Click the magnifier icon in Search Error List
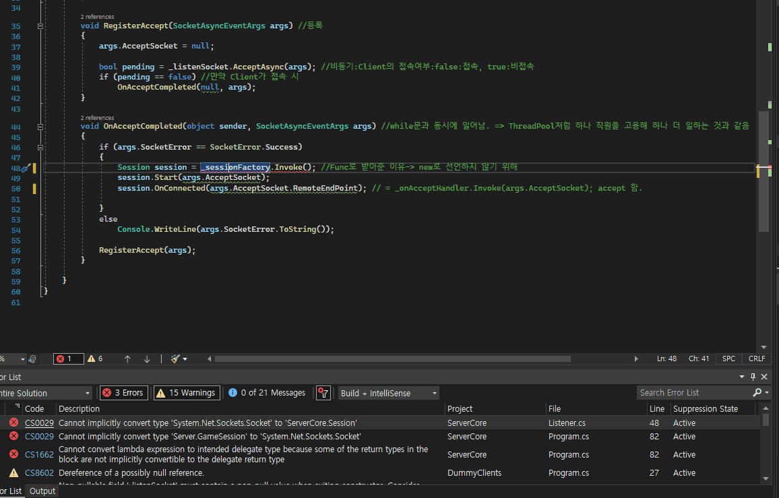779x498 pixels. point(757,393)
